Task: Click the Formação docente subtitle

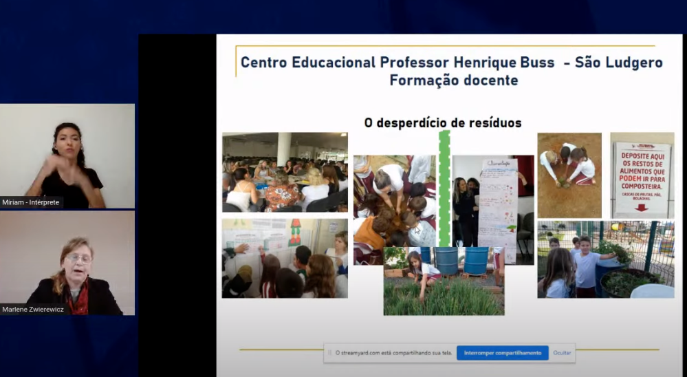Action: [x=454, y=80]
